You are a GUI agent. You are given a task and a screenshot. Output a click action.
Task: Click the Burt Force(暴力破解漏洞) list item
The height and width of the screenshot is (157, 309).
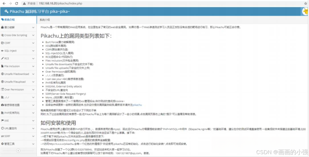click(60, 42)
